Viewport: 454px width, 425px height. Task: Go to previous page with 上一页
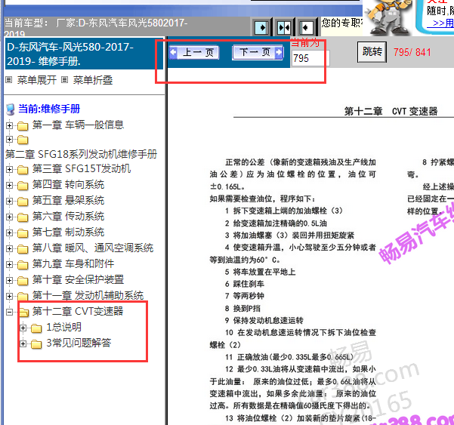click(194, 53)
